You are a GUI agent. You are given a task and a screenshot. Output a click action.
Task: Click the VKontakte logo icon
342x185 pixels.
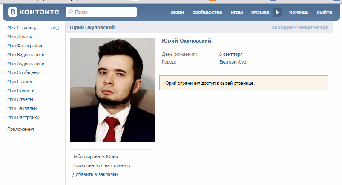point(13,12)
